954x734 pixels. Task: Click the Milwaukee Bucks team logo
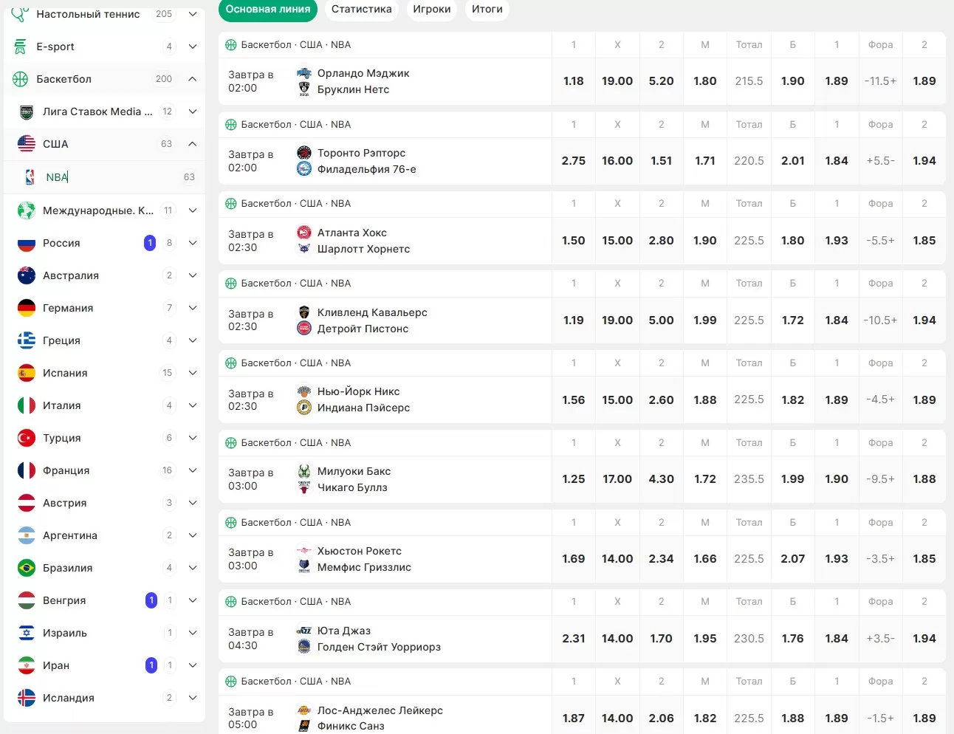(304, 471)
